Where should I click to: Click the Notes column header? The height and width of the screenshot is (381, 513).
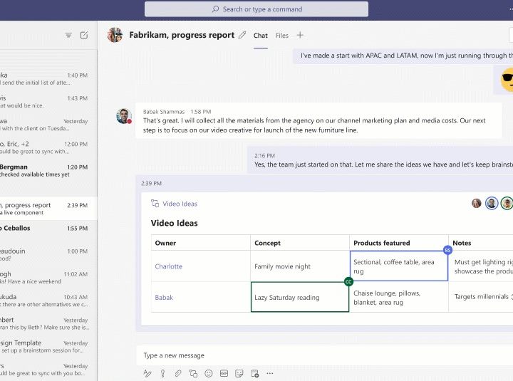pos(481,243)
